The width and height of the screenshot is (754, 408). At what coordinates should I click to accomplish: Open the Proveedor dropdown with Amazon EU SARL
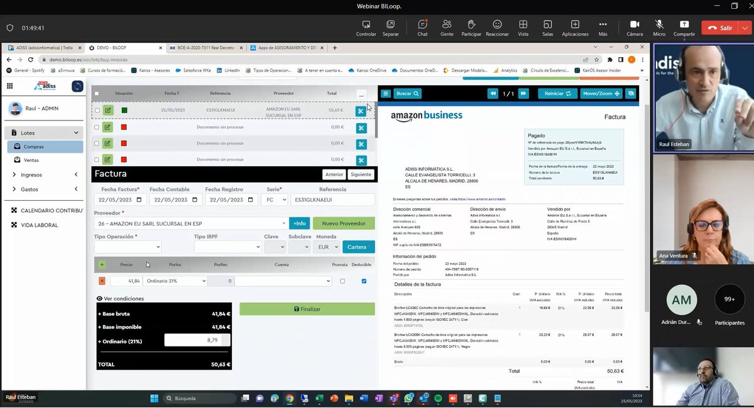click(x=190, y=223)
